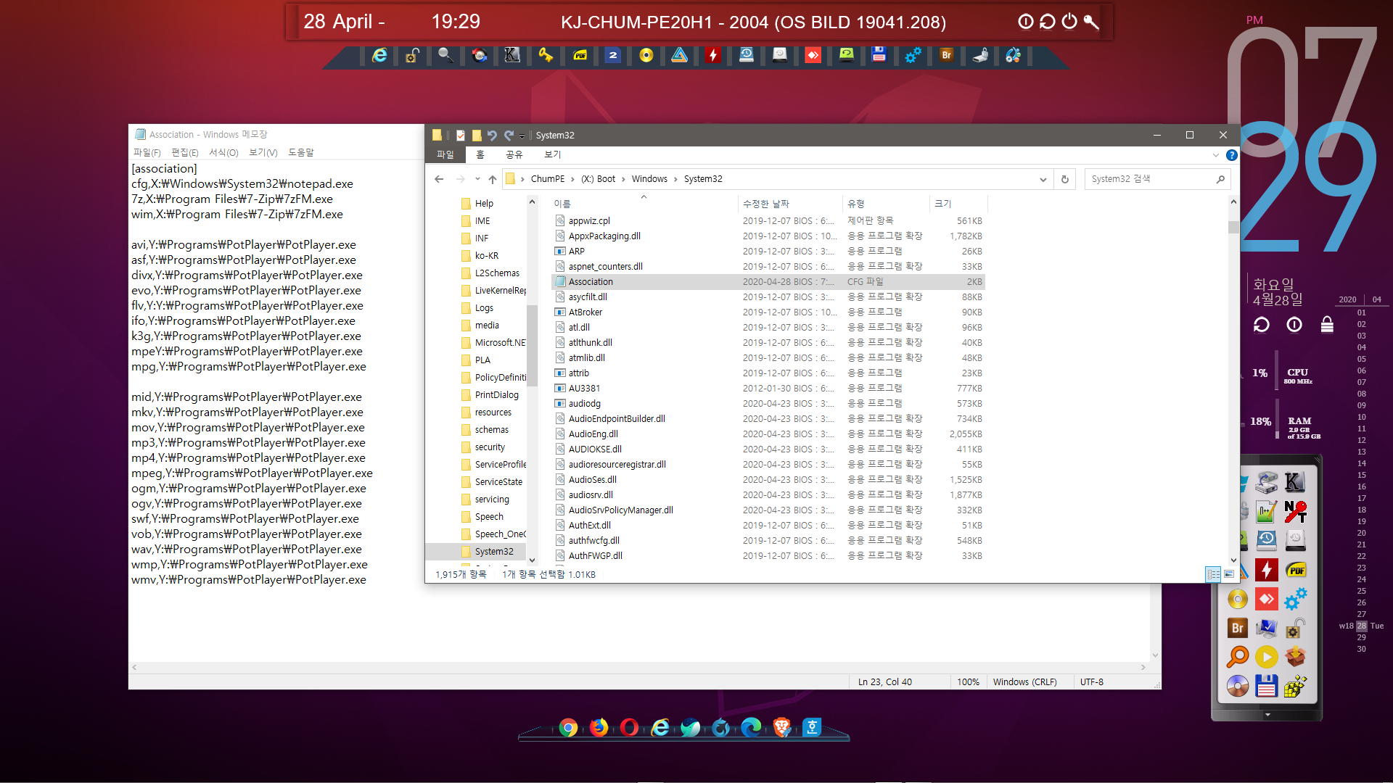
Task: Click the yellow PDF icon in top dock
Action: [580, 55]
